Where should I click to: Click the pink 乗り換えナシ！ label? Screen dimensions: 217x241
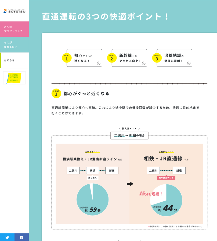coord(166,178)
